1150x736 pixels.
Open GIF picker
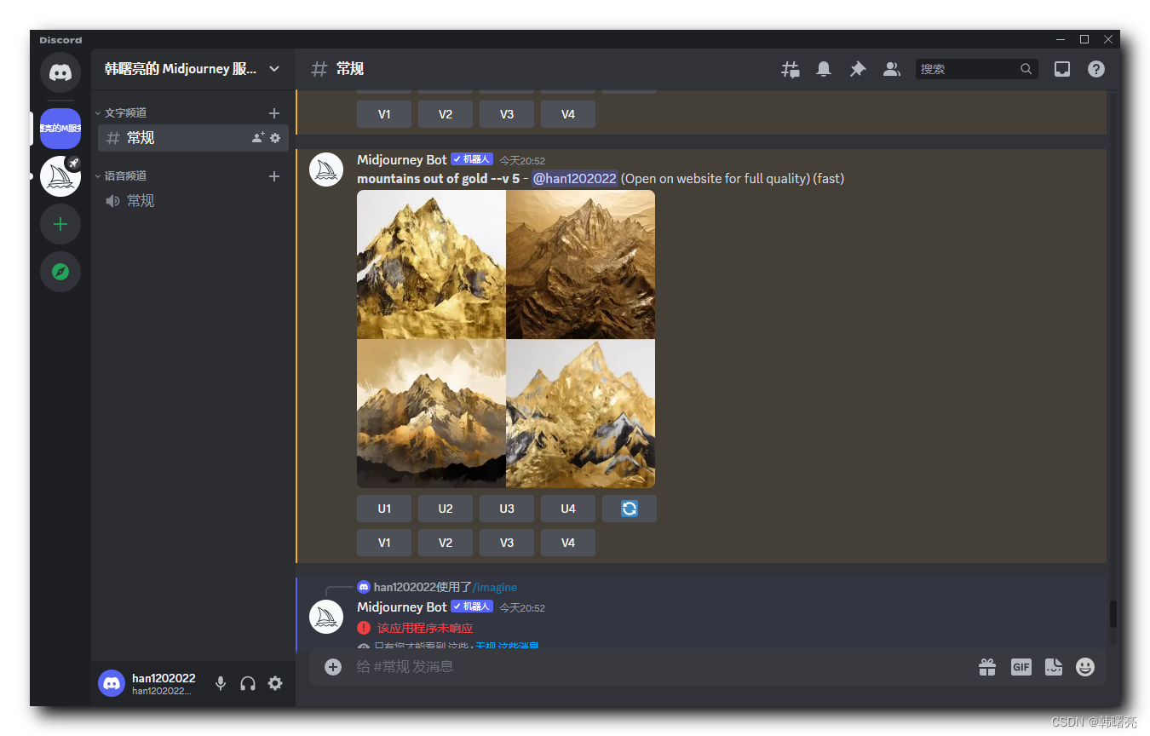coord(1021,667)
